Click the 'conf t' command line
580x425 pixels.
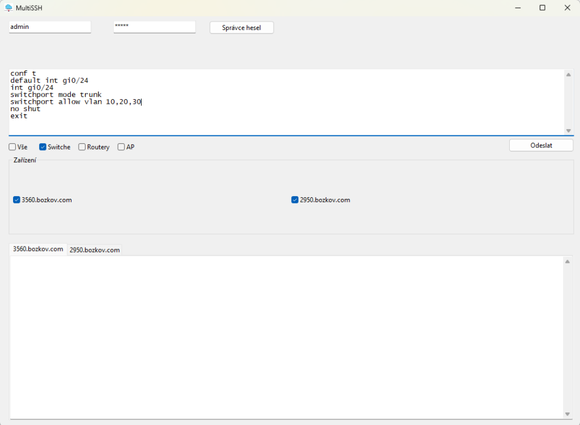[x=23, y=74]
